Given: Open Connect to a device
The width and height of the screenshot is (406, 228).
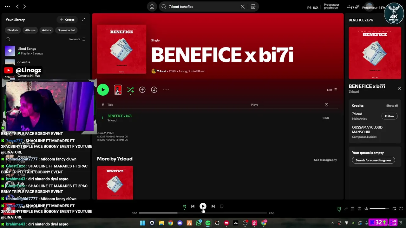Looking at the screenshot, I should [x=359, y=209].
